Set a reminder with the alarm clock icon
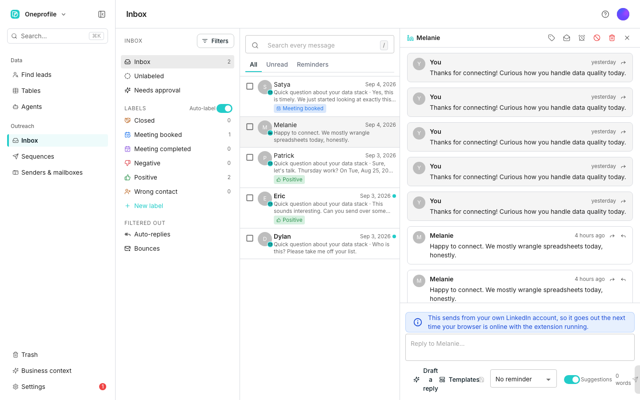The width and height of the screenshot is (640, 400). coord(582,38)
